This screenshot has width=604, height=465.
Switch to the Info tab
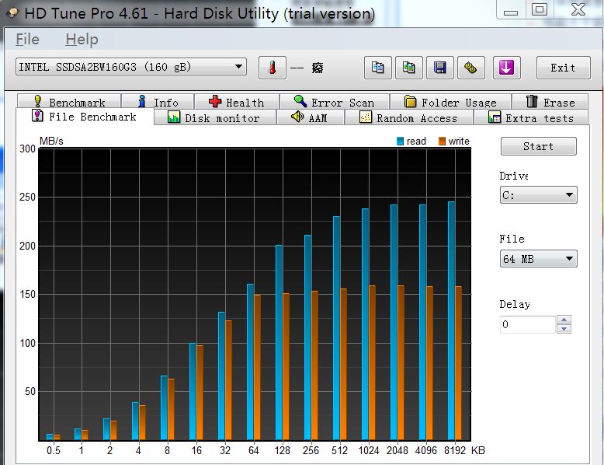coord(158,102)
